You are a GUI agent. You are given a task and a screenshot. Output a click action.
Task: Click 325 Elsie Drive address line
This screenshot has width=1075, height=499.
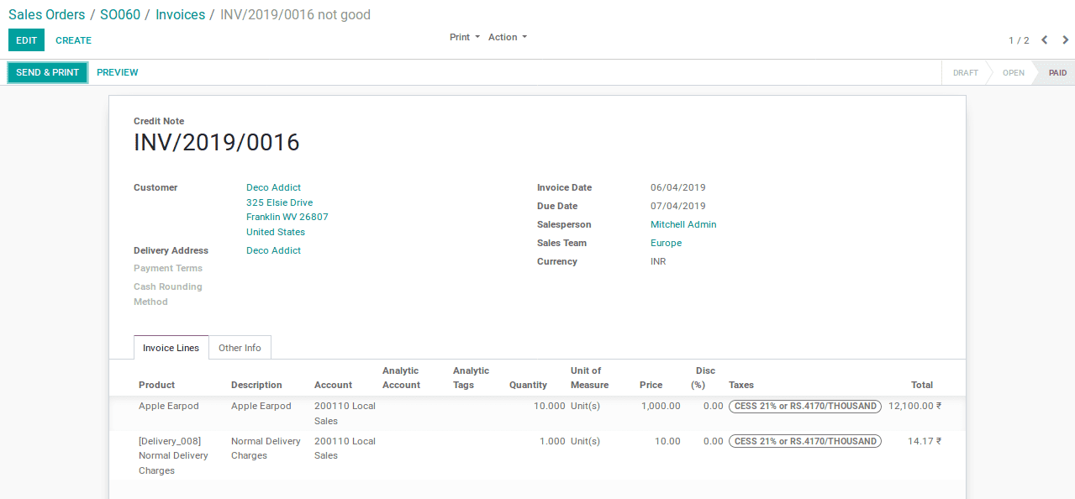coord(279,202)
